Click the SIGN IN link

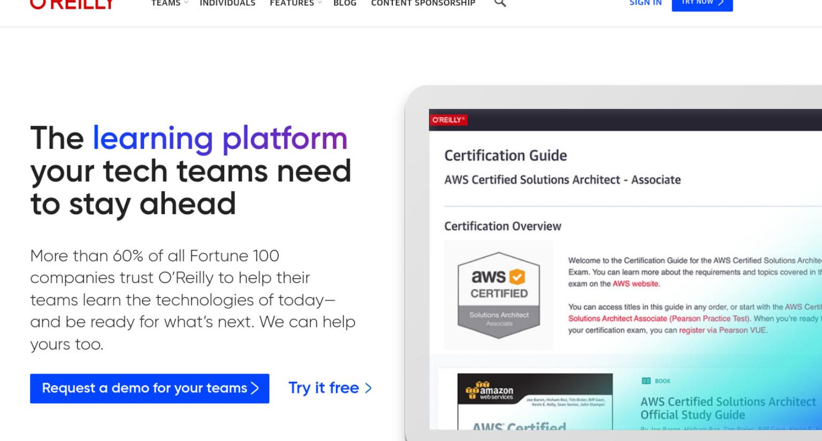pyautogui.click(x=645, y=3)
